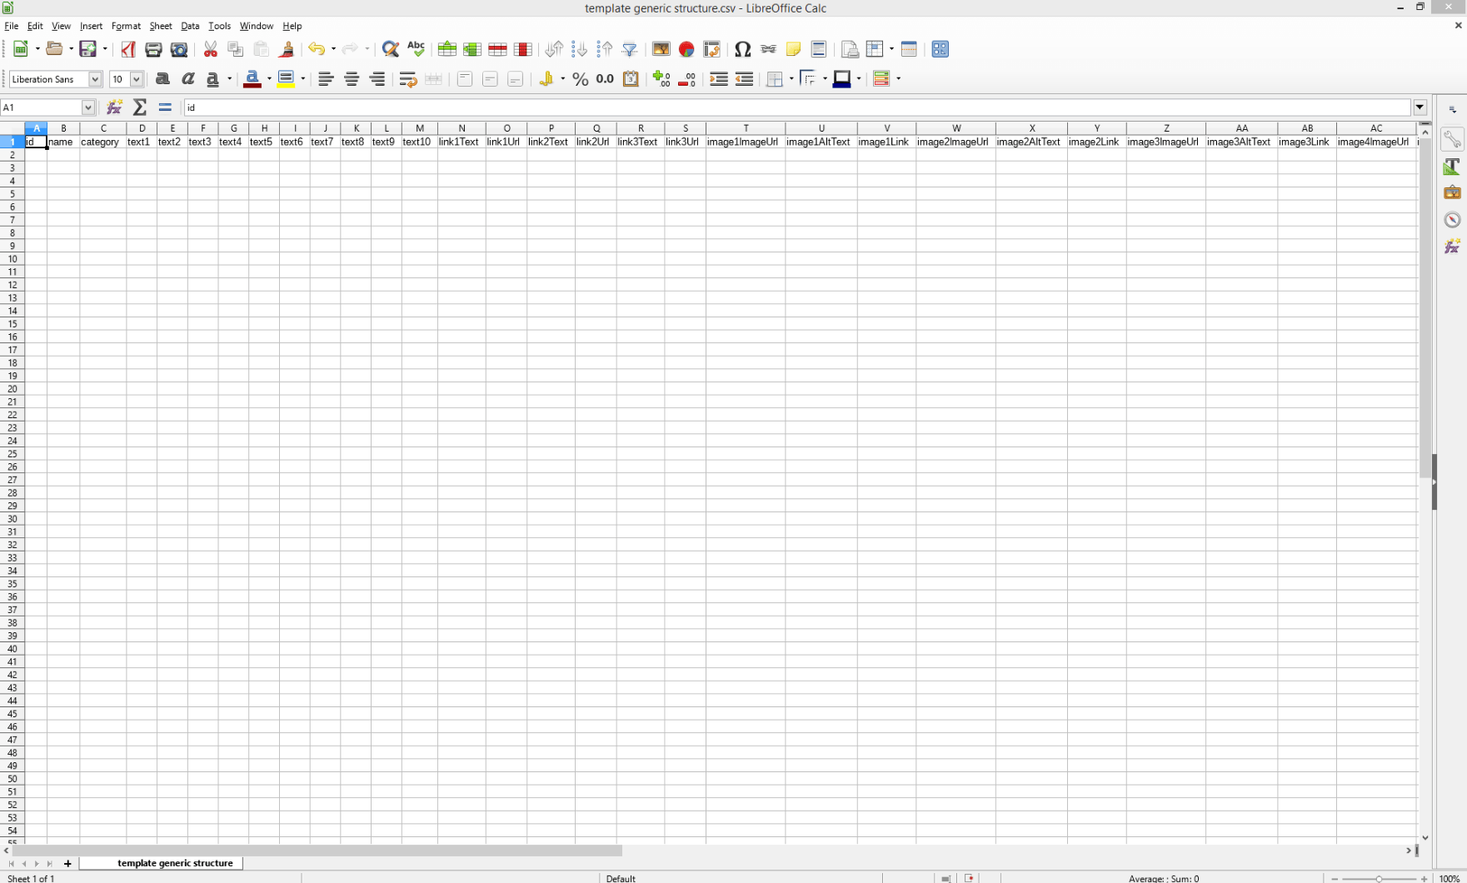Open the Format menu
1467x883 pixels.
pyautogui.click(x=126, y=26)
